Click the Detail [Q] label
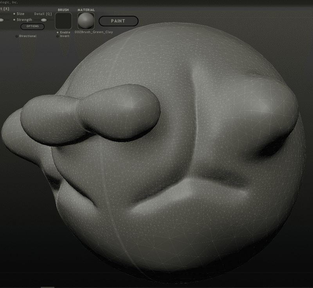The width and height of the screenshot is (313, 288). 43,14
